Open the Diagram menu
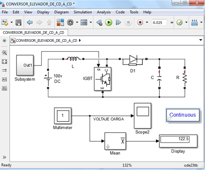This screenshot has width=205, height=170. pyautogui.click(x=62, y=12)
